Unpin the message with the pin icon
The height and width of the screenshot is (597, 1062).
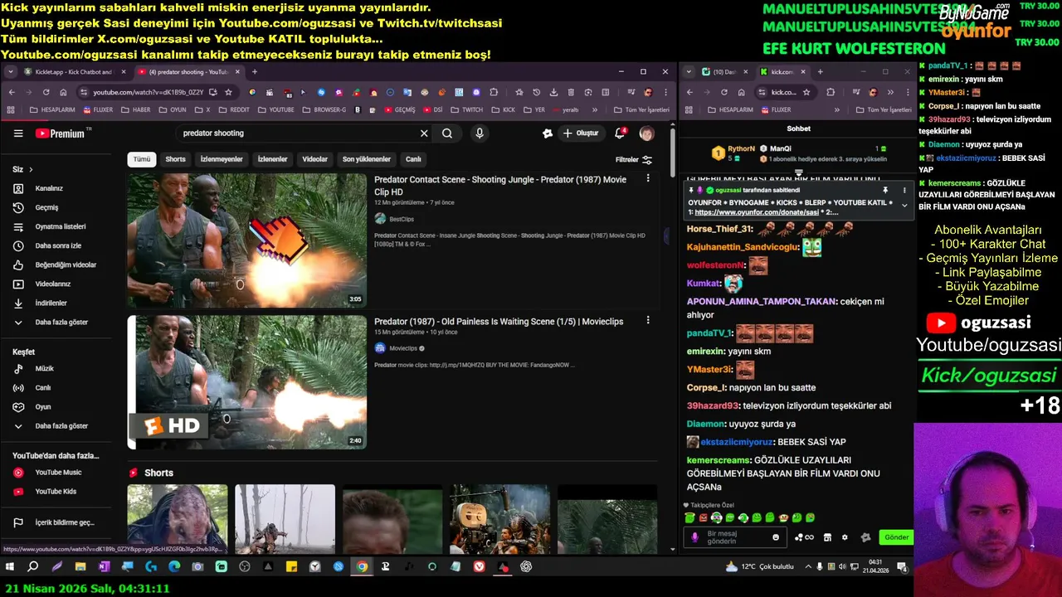[x=885, y=190]
